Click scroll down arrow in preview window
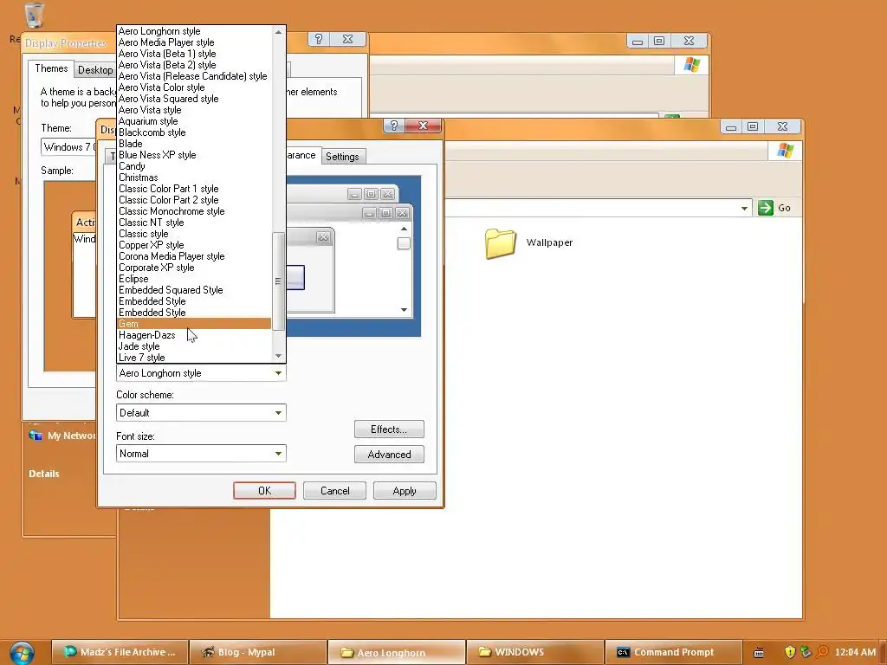 [x=404, y=309]
